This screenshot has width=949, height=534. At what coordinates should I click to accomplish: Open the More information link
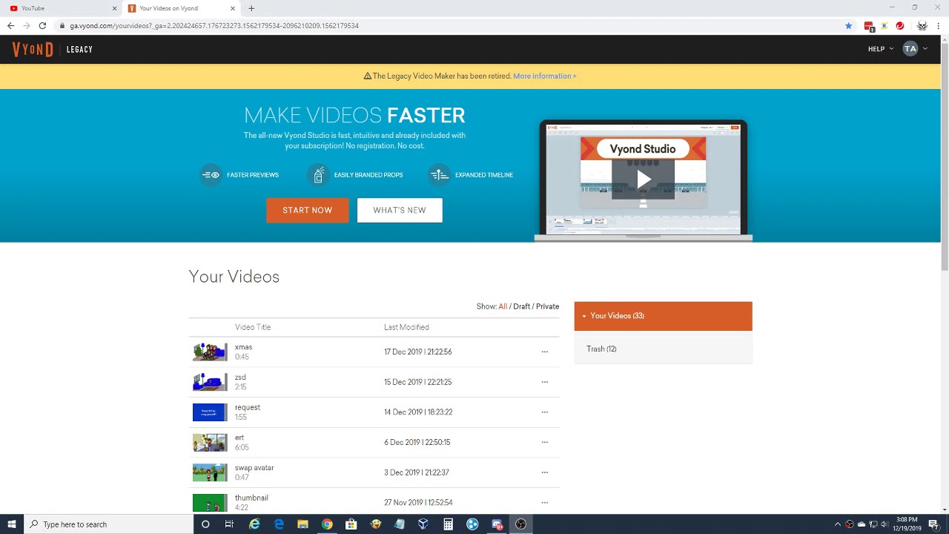pyautogui.click(x=544, y=76)
